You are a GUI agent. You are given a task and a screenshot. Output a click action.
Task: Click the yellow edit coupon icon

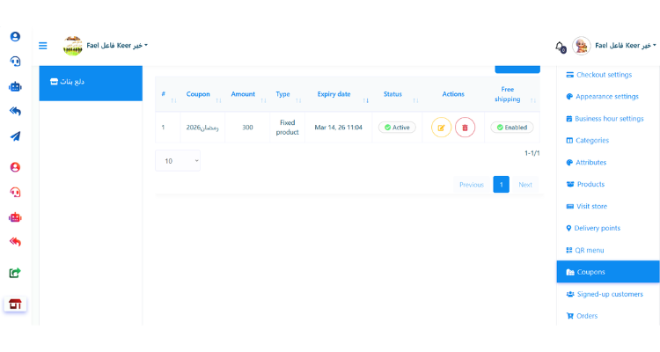[441, 128]
